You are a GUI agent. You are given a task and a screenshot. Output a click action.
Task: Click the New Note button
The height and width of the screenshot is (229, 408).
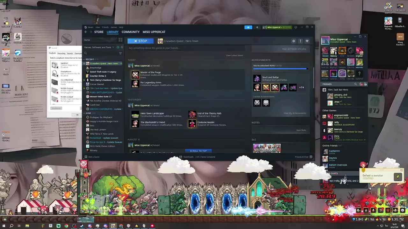pyautogui.click(x=301, y=130)
